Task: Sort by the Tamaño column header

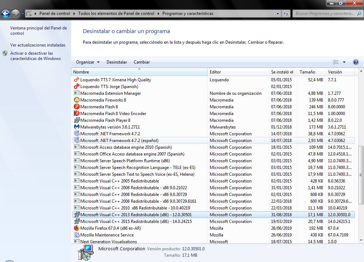Action: click(311, 72)
